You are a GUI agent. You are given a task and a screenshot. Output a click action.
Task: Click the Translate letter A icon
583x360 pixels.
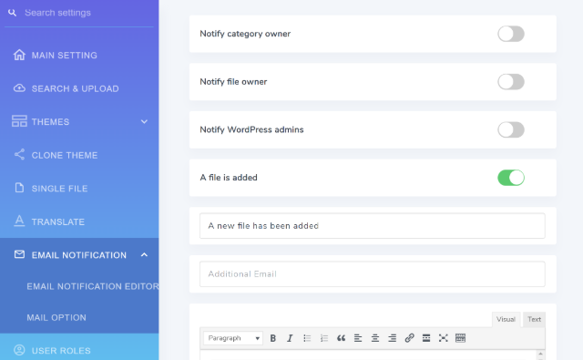tap(19, 221)
